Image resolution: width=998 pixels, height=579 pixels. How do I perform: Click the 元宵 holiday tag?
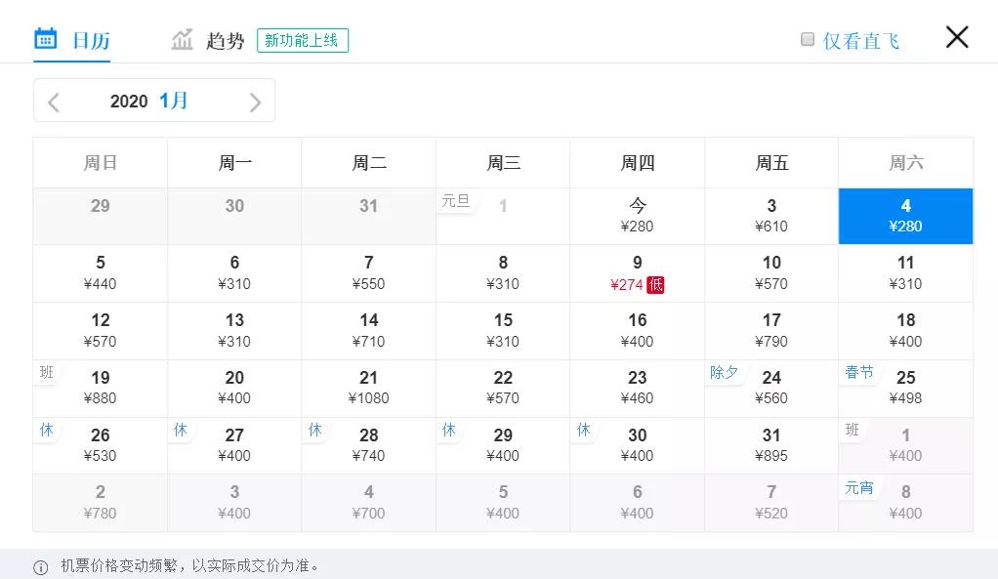859,487
